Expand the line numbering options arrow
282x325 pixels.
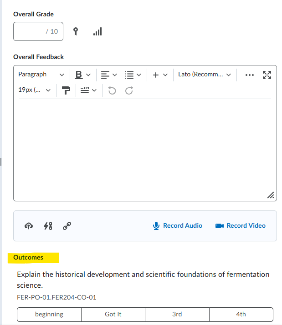pos(94,90)
